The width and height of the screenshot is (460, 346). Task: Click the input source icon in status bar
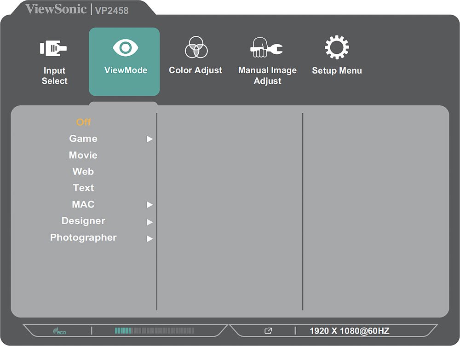268,331
